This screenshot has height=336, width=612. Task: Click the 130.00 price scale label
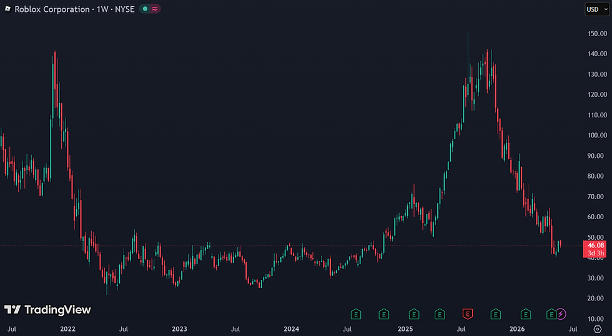(597, 74)
